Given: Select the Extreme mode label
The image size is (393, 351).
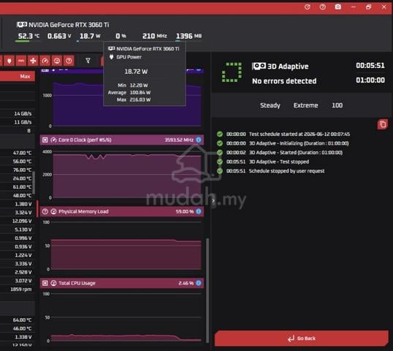Looking at the screenshot, I should [x=306, y=105].
